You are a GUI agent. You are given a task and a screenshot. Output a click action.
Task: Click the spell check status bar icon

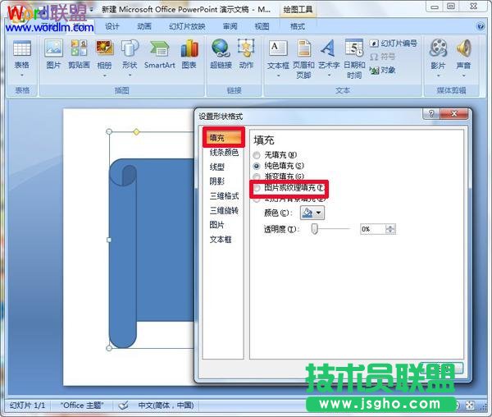124,405
